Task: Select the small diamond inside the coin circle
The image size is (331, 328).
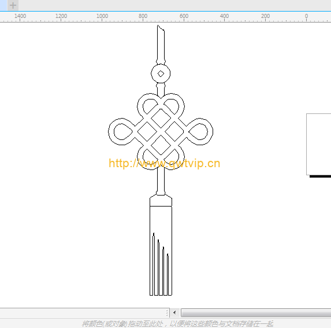Action: pyautogui.click(x=161, y=74)
